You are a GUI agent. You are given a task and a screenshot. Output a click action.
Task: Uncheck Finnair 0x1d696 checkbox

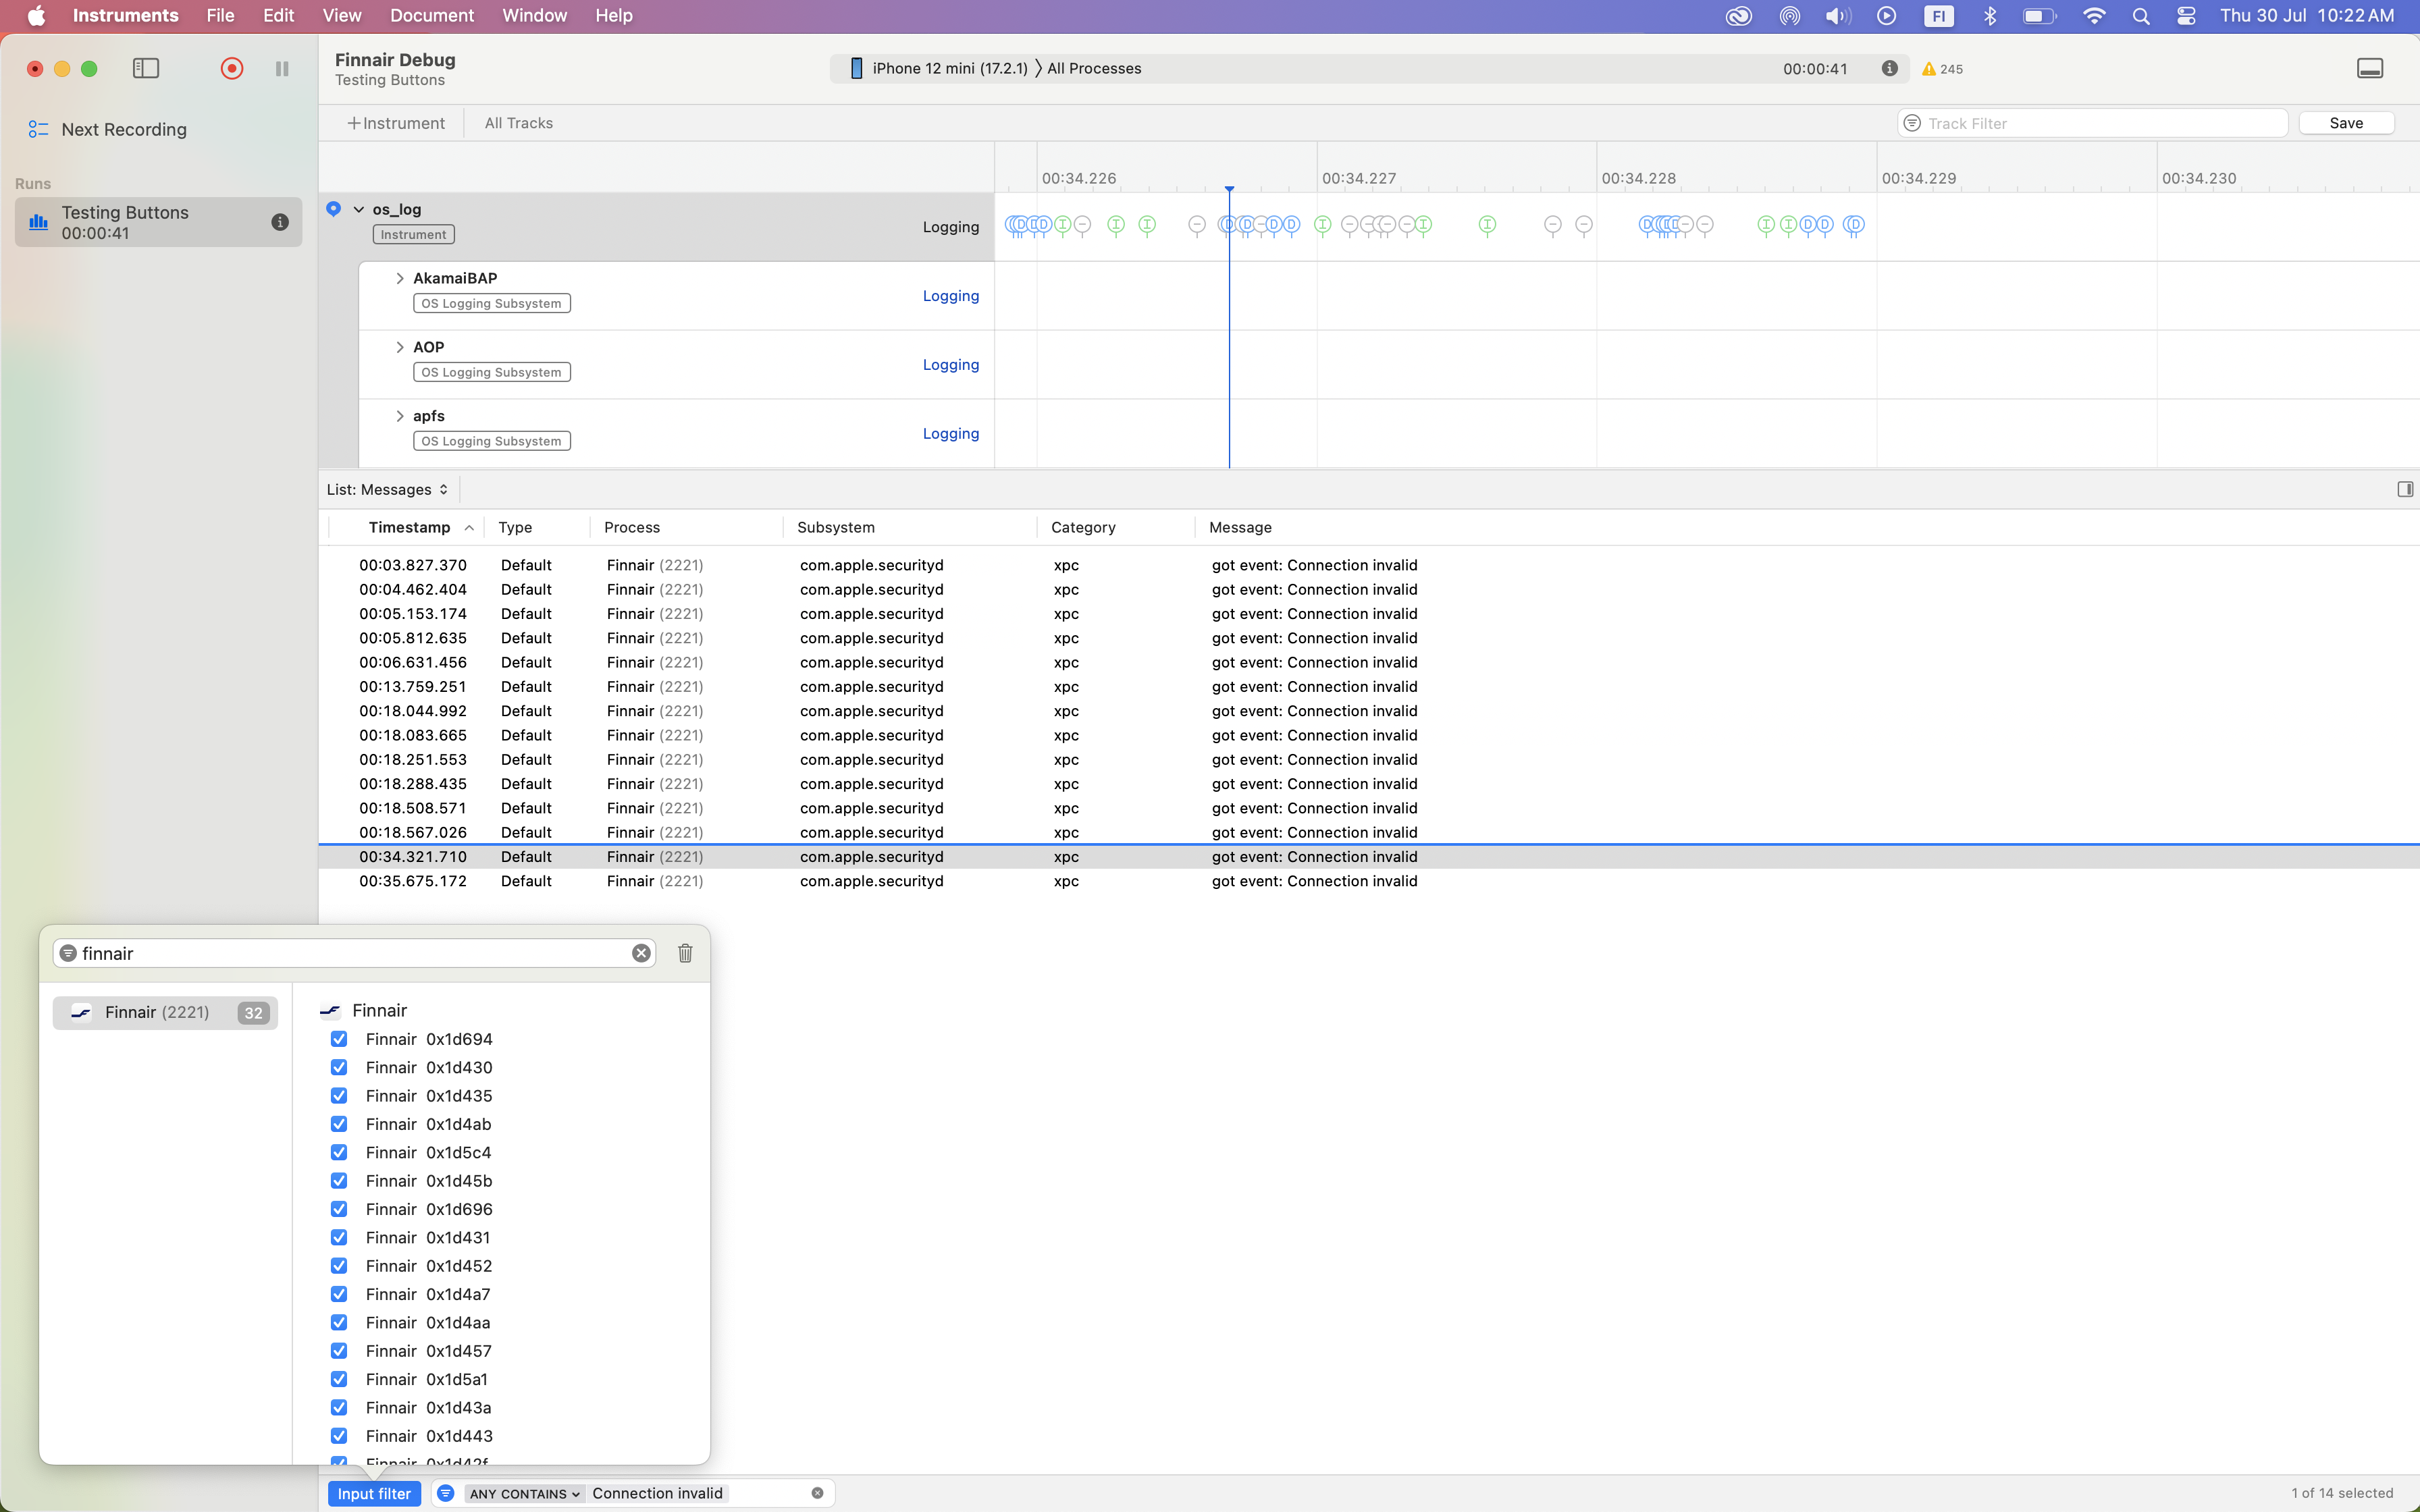[x=339, y=1209]
